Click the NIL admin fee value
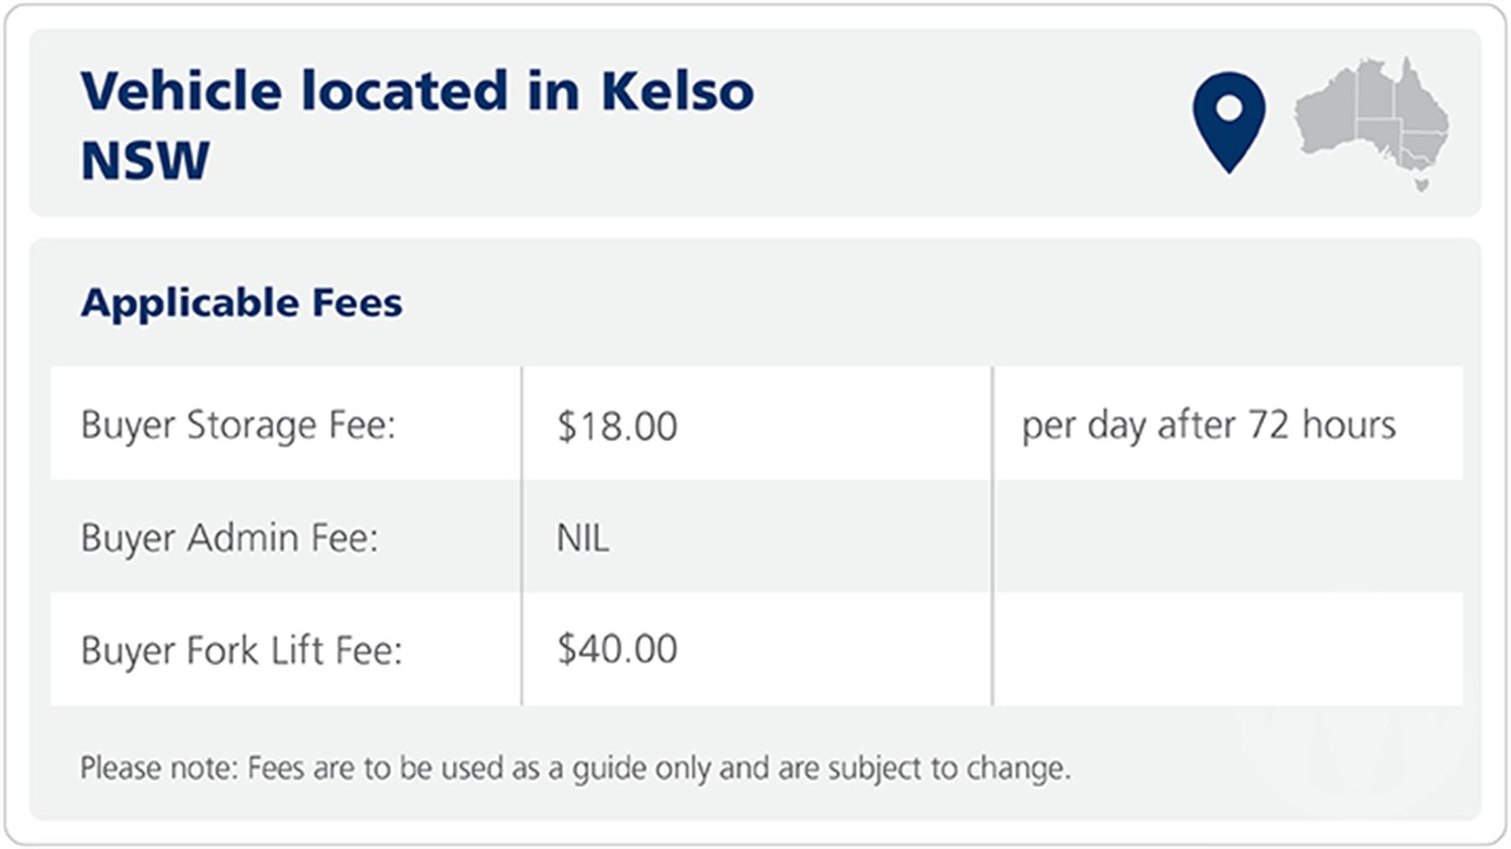This screenshot has width=1511, height=849. coord(583,537)
